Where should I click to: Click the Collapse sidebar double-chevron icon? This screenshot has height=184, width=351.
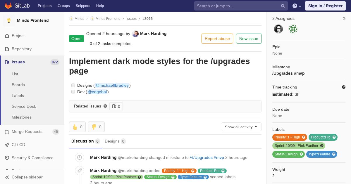[7, 177]
